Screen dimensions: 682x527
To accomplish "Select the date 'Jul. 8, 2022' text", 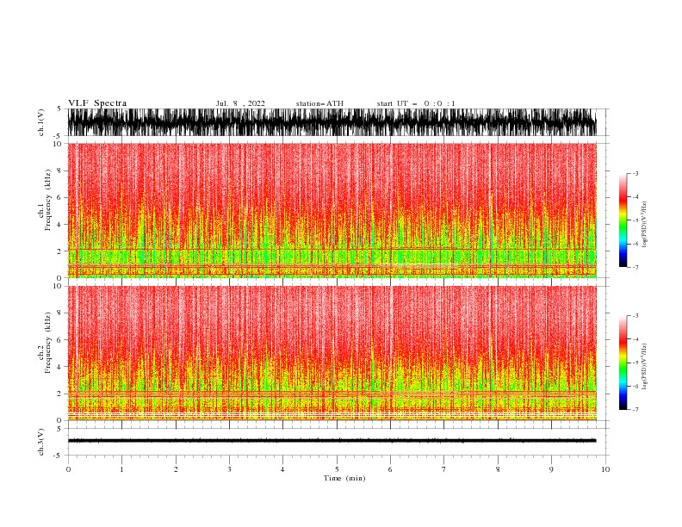I will pos(240,103).
